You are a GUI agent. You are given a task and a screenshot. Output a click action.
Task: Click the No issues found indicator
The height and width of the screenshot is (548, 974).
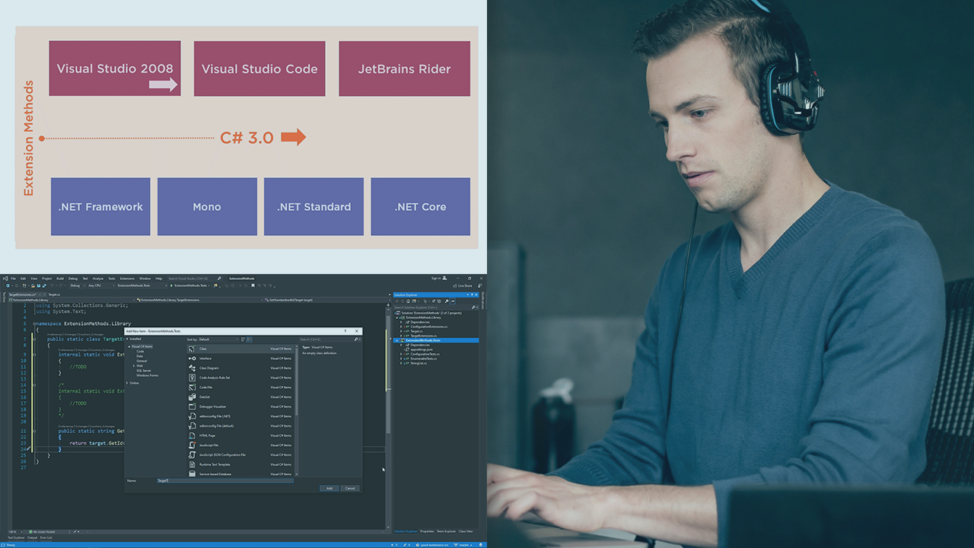[x=42, y=531]
